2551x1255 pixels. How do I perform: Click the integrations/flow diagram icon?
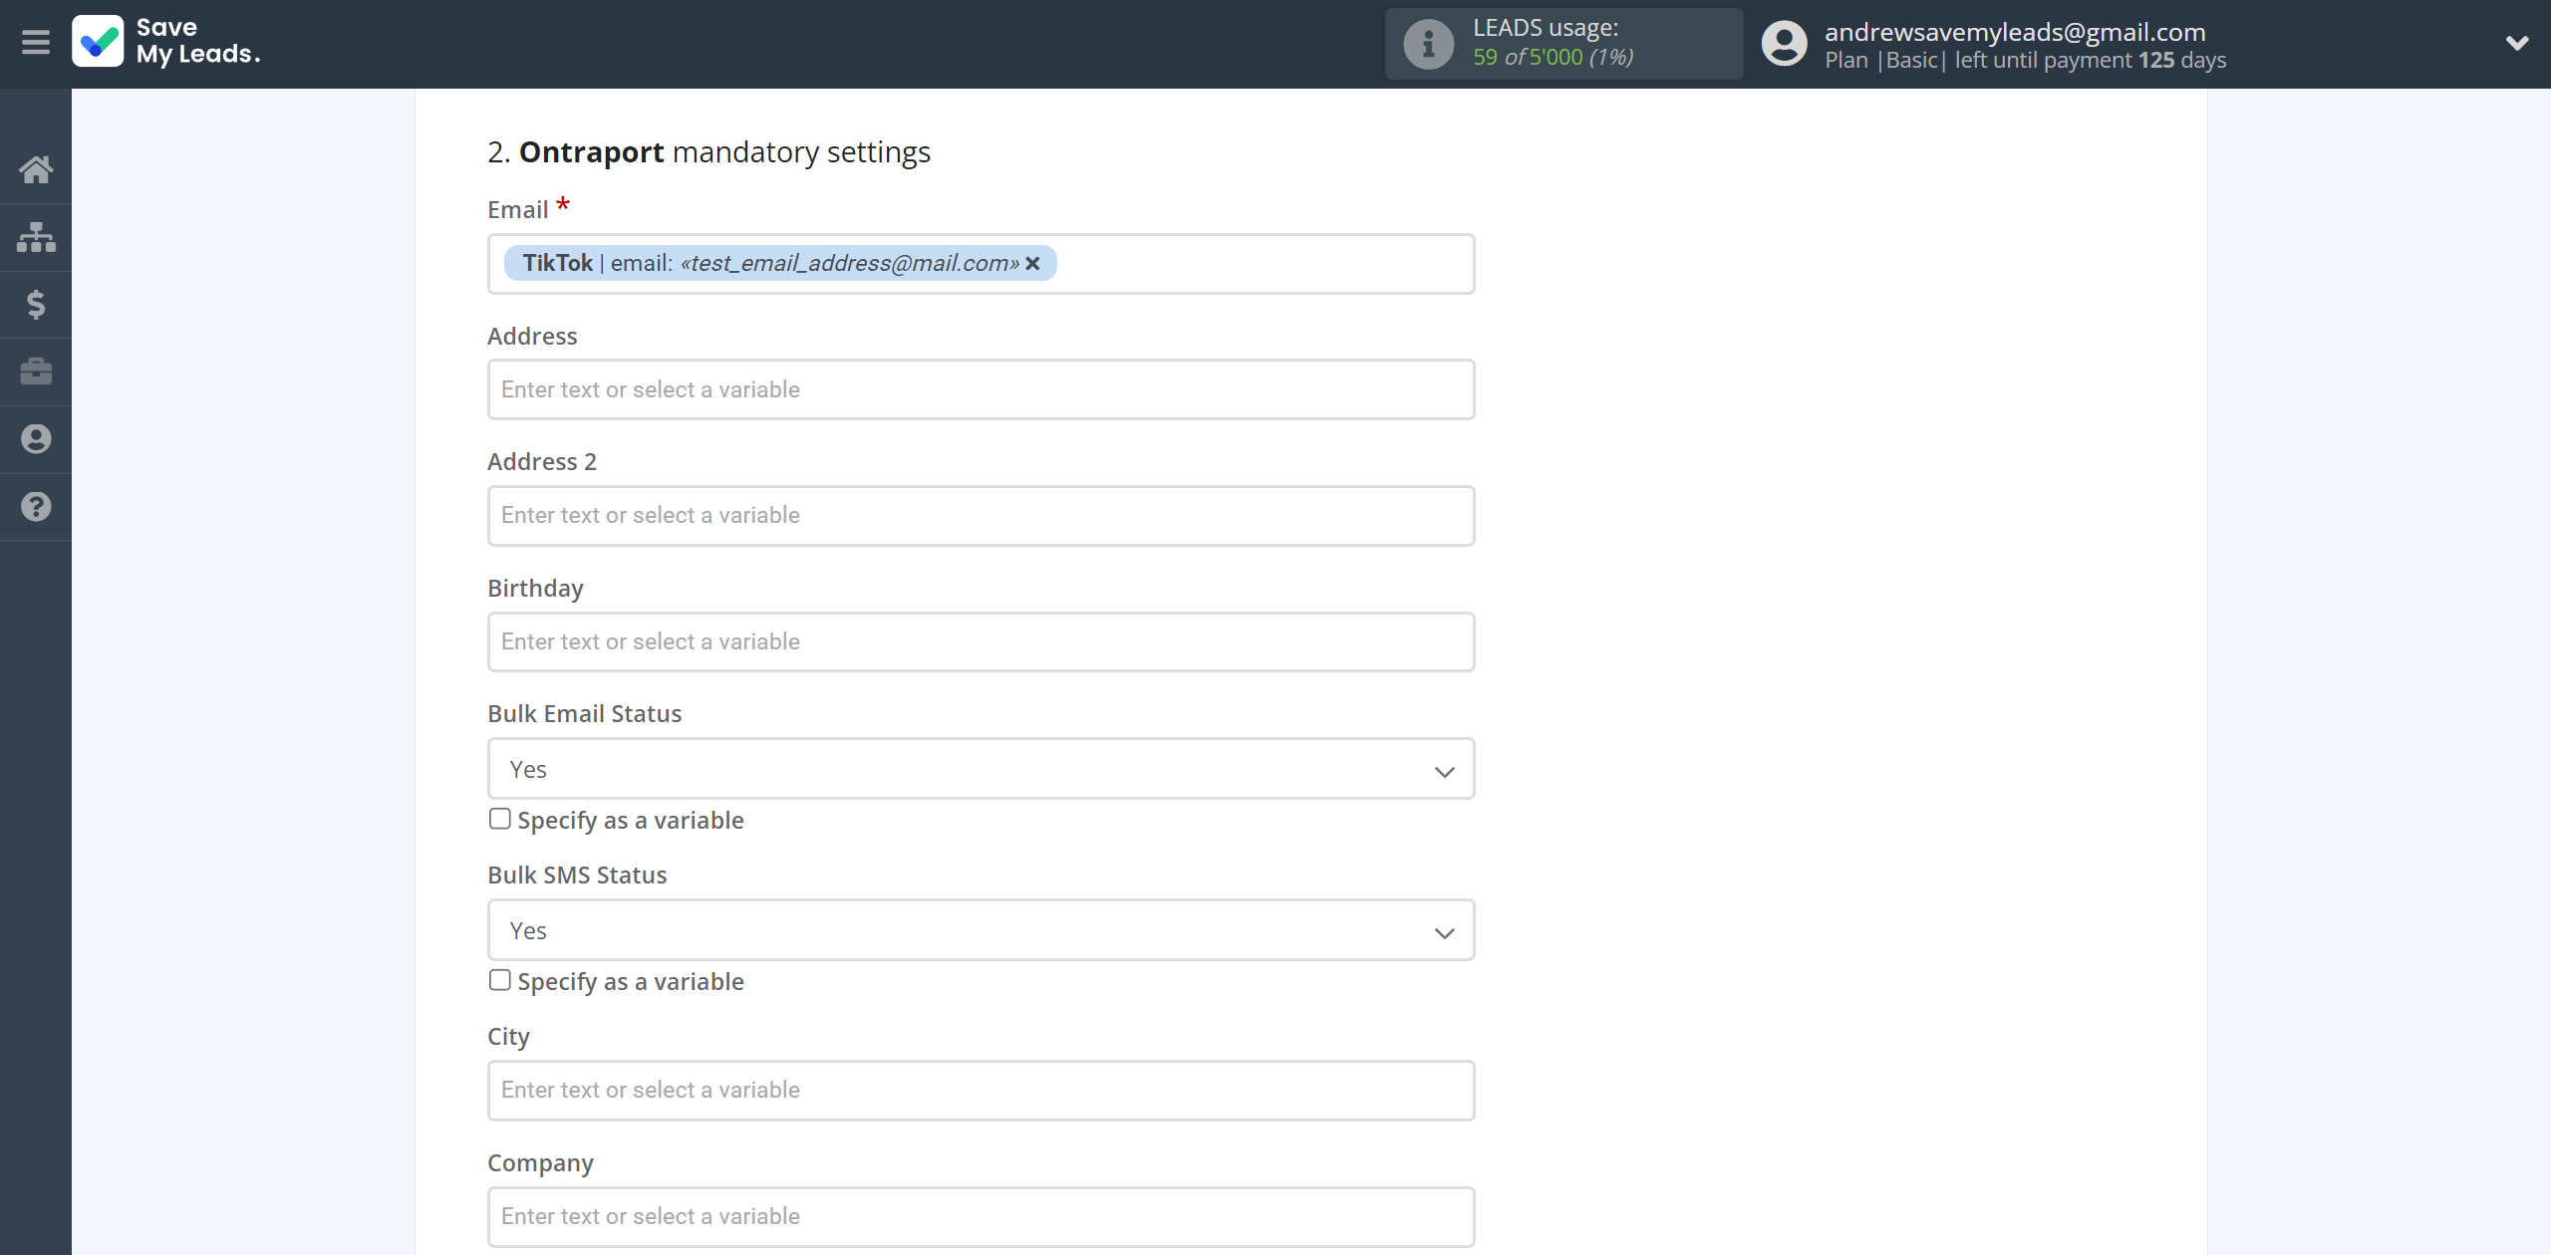tap(36, 234)
